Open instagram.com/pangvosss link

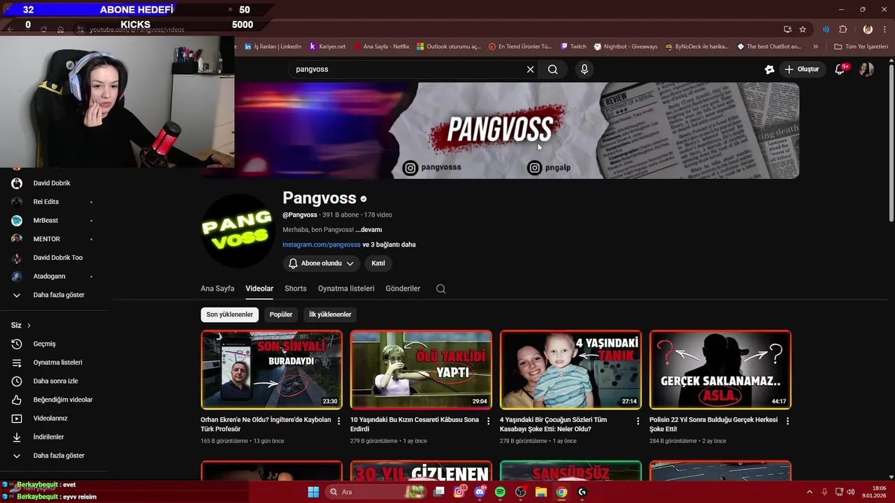(x=322, y=245)
